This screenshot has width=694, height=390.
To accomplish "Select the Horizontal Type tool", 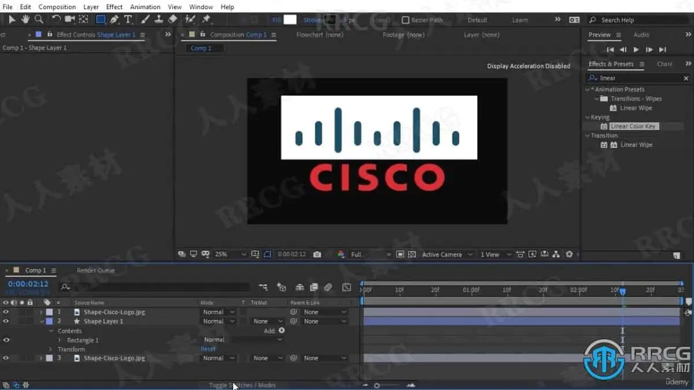I will pos(128,20).
